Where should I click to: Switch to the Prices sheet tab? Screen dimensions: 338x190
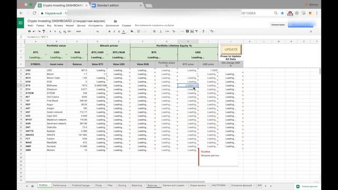pos(100,185)
